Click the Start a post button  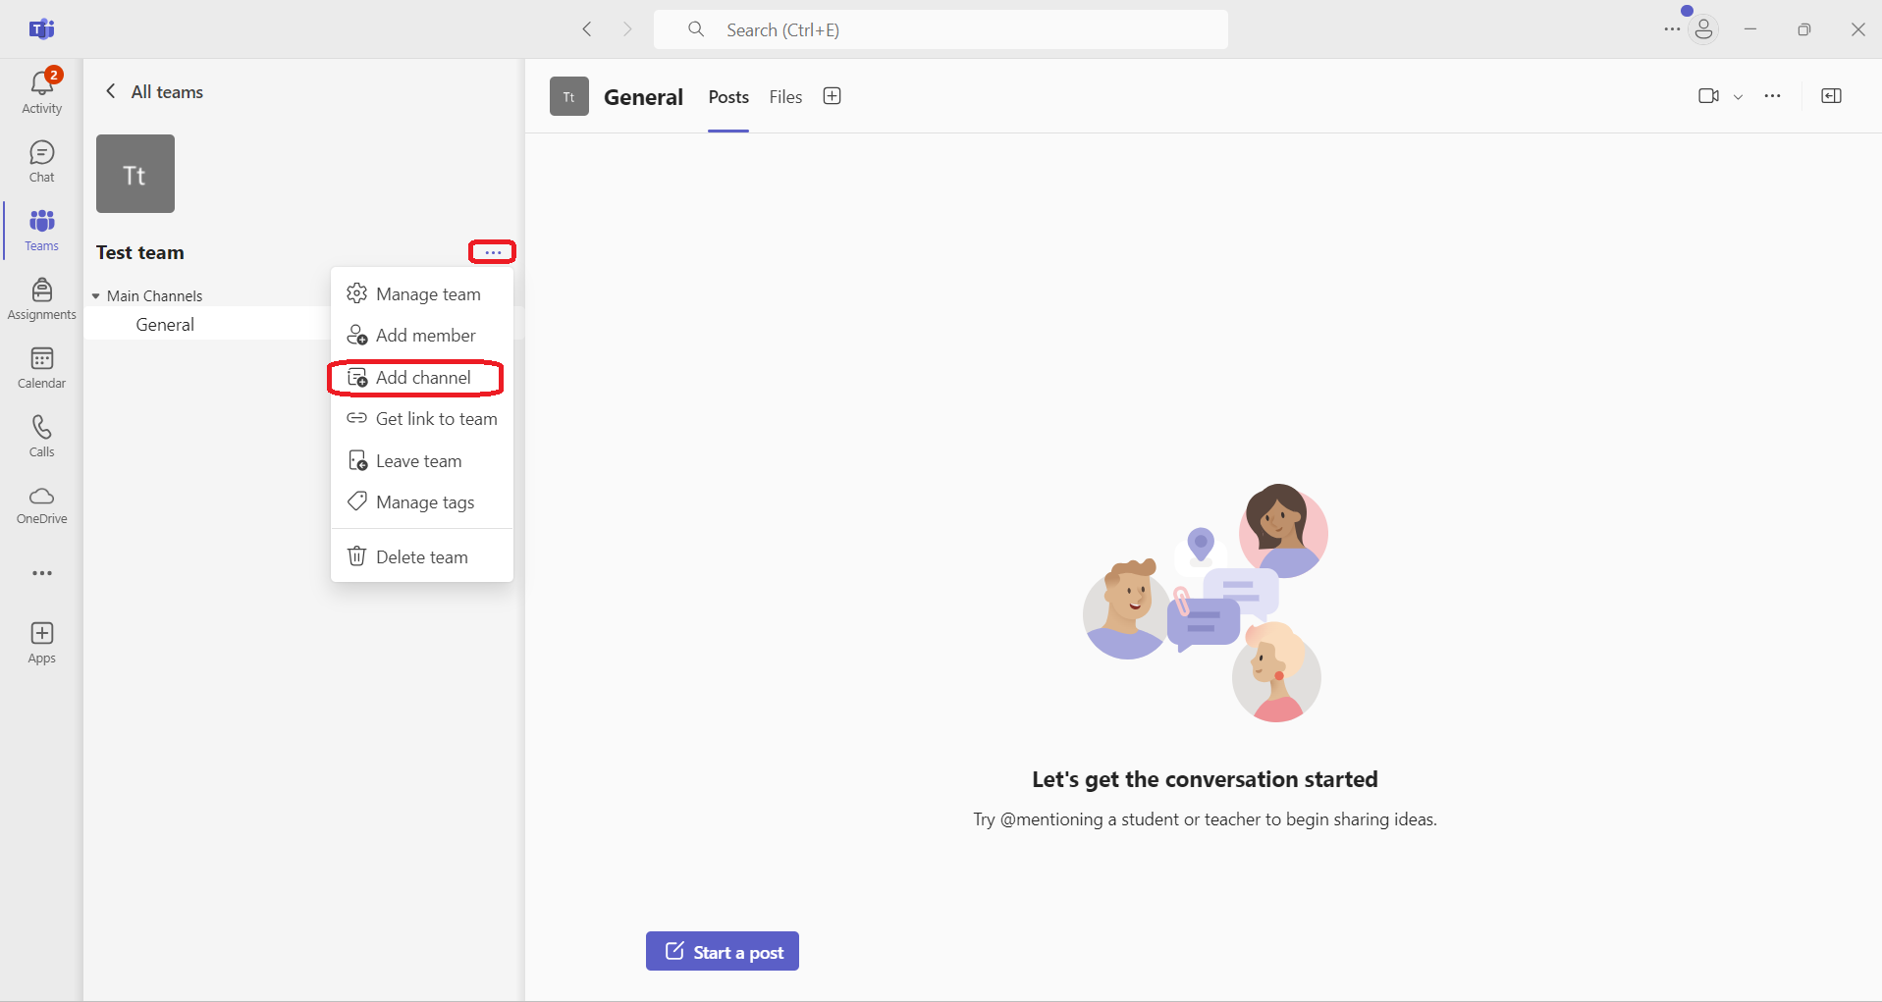[x=723, y=951]
